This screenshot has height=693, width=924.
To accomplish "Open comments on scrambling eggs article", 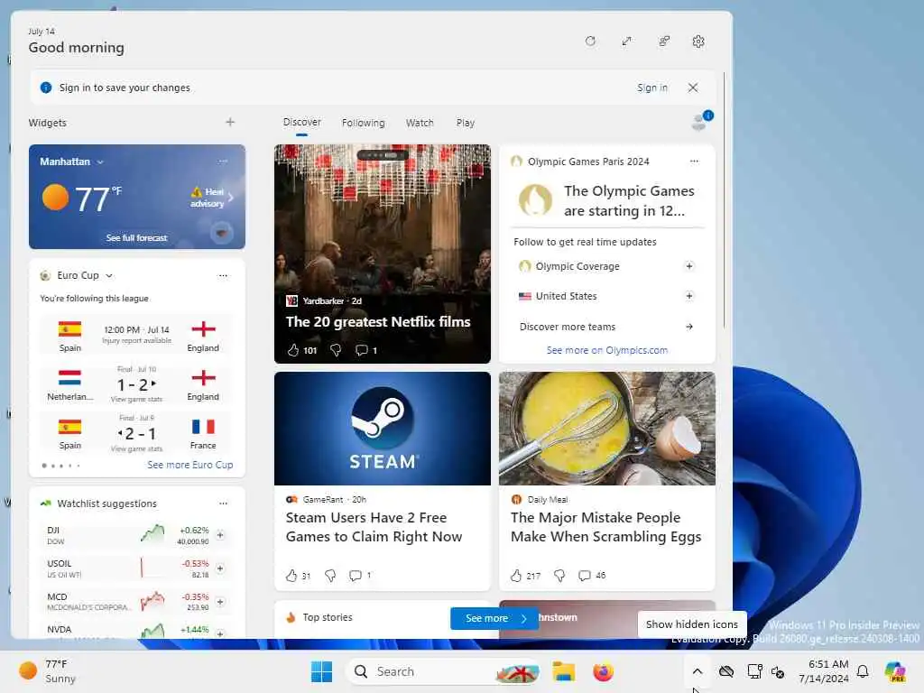I will [x=592, y=576].
